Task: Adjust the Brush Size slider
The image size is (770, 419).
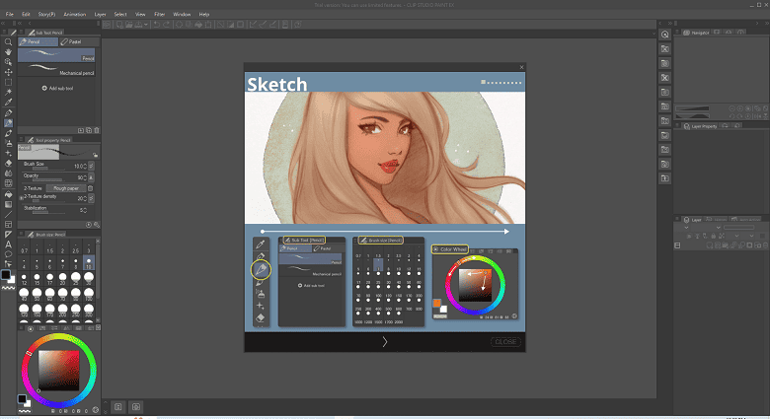Action: tap(47, 169)
